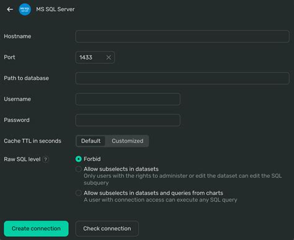Switch cache TTL to Customized
The height and width of the screenshot is (240, 294).
click(x=127, y=141)
